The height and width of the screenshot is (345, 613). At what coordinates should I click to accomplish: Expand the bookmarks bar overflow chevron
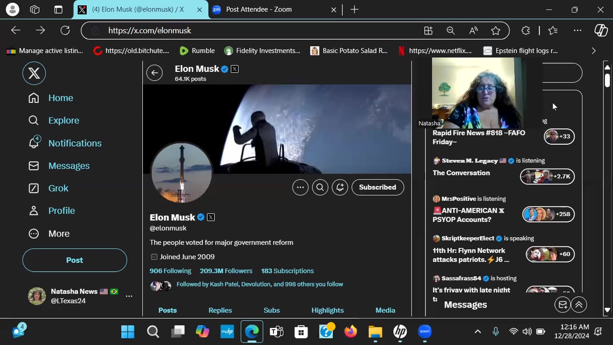593,50
